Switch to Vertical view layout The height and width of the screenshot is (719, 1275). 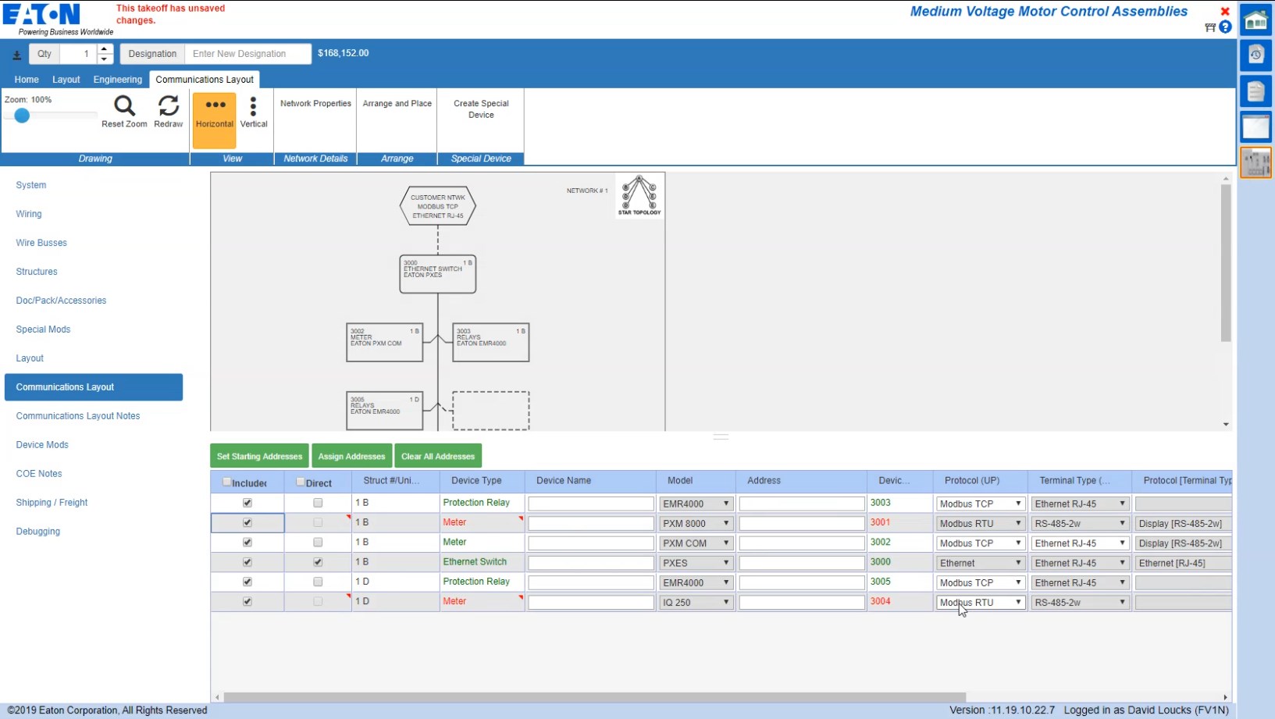tap(254, 112)
